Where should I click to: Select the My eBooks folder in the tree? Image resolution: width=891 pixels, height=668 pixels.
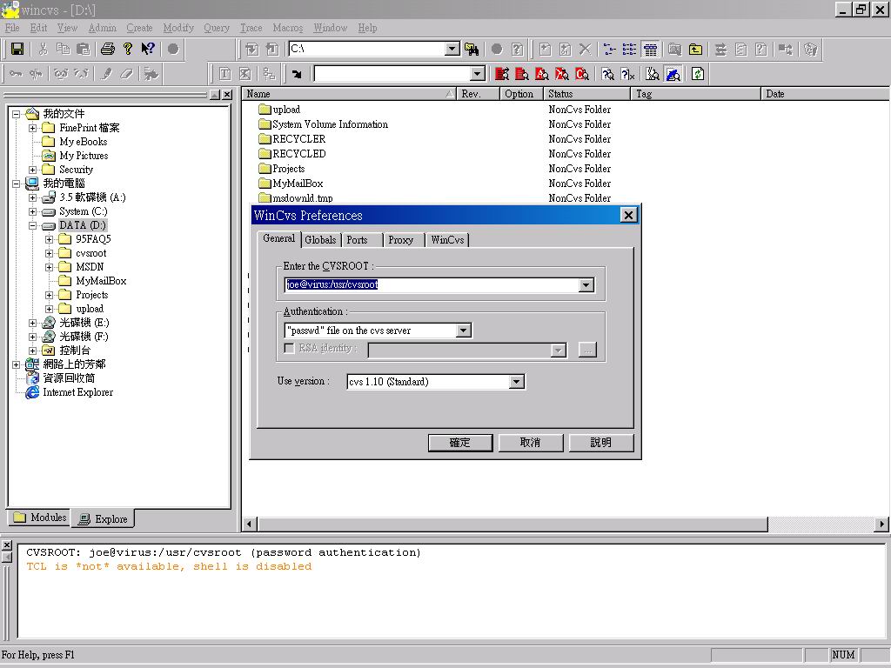84,142
